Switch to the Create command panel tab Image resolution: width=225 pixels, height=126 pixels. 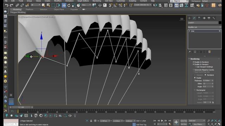point(189,18)
